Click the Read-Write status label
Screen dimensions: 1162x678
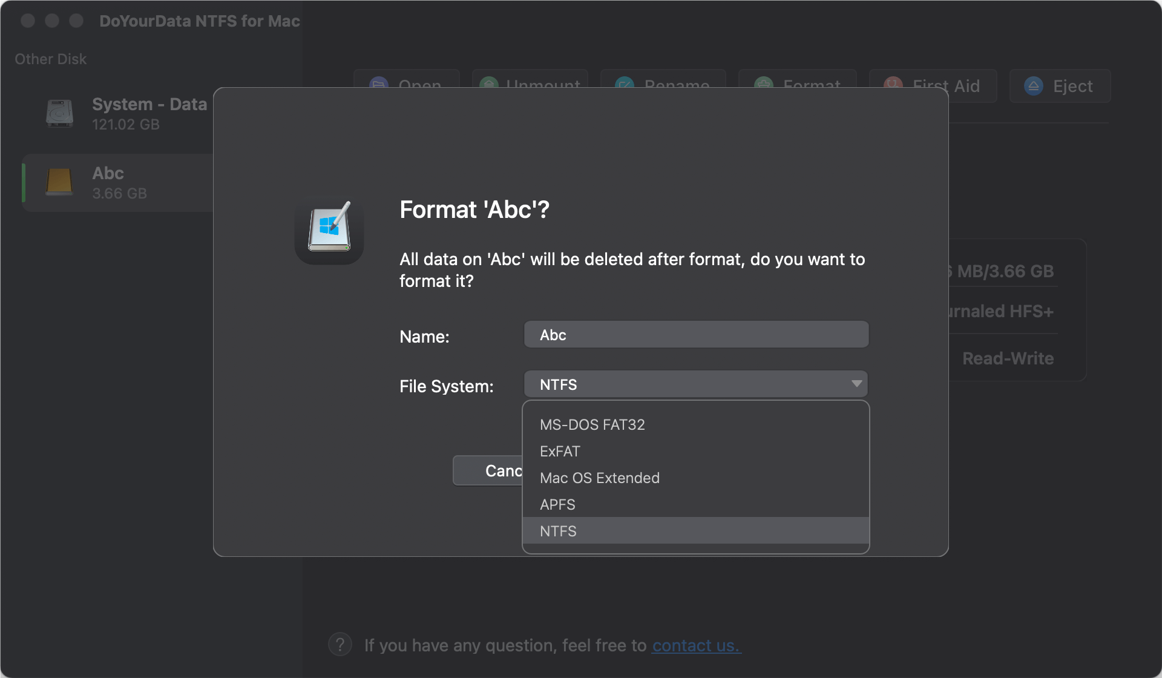point(1008,358)
